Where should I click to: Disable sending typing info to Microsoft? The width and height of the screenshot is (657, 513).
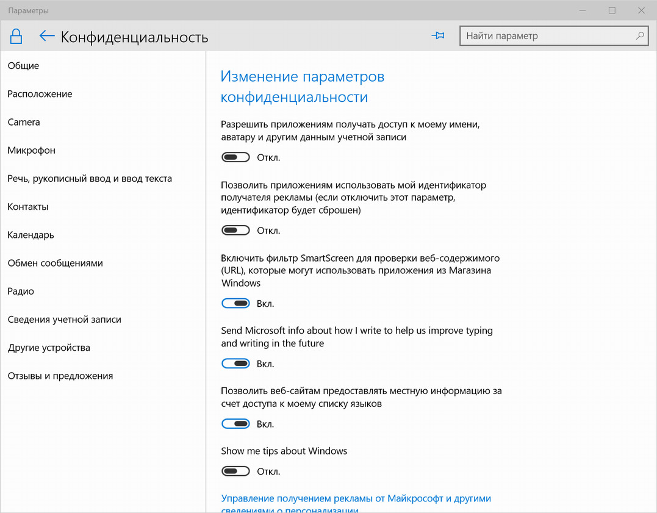pyautogui.click(x=235, y=364)
